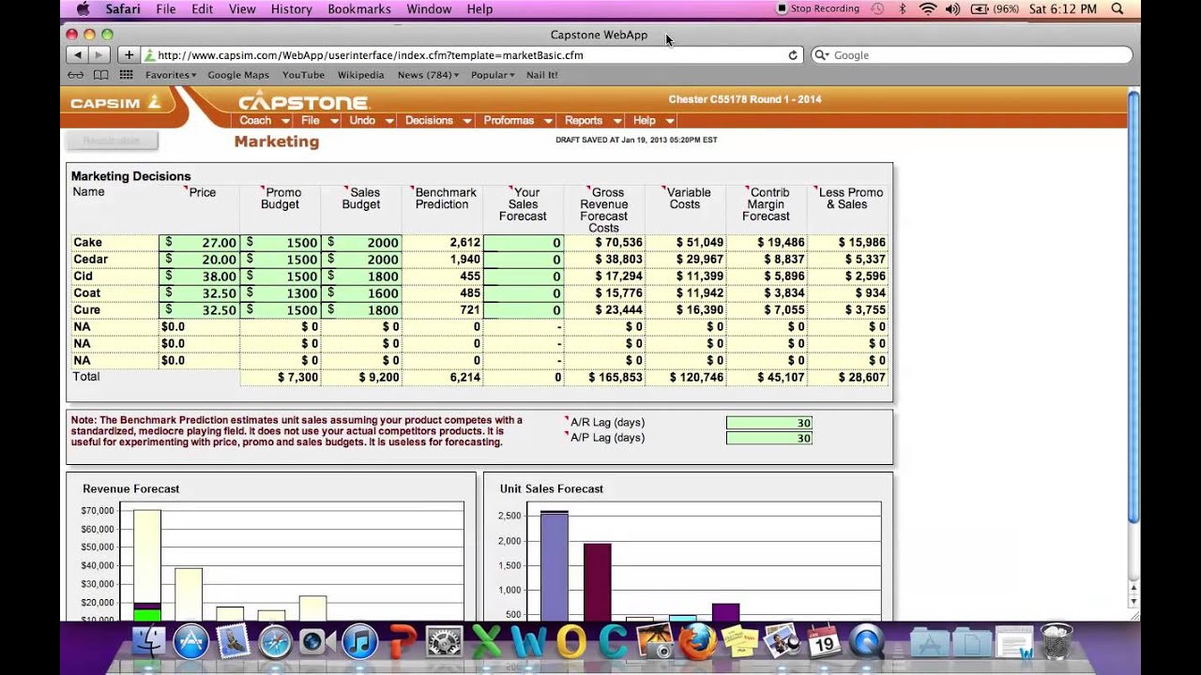Image resolution: width=1201 pixels, height=675 pixels.
Task: Open Firefox from the dock
Action: point(697,642)
